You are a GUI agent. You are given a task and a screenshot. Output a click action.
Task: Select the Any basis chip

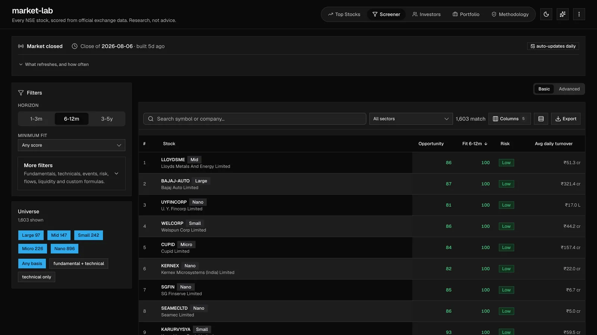pos(32,264)
